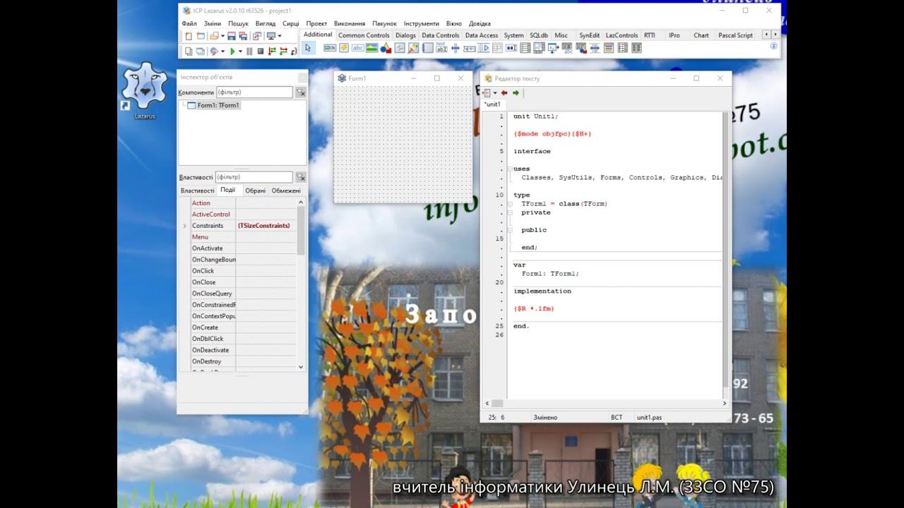Click the View Forms icon

click(x=201, y=51)
